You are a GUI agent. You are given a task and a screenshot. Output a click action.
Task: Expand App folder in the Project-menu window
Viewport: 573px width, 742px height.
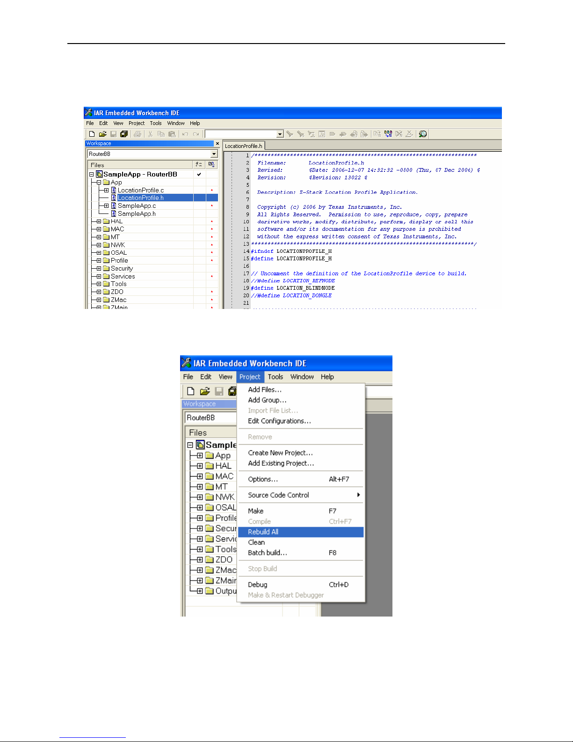pyautogui.click(x=200, y=455)
